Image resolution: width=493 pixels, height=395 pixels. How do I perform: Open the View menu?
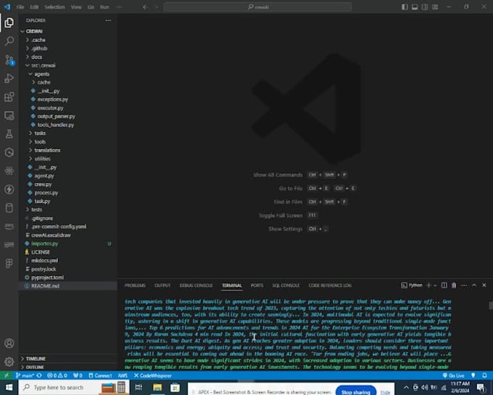(76, 7)
